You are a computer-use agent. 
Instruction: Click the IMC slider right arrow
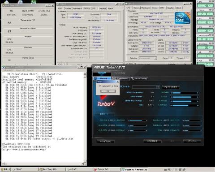click(x=198, y=105)
